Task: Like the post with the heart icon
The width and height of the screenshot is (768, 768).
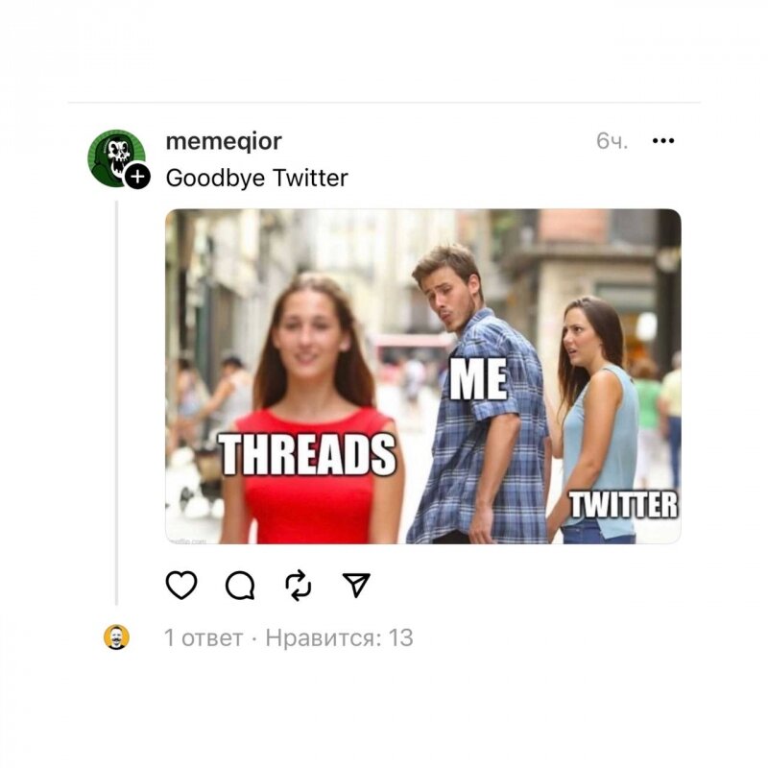Action: 181,585
